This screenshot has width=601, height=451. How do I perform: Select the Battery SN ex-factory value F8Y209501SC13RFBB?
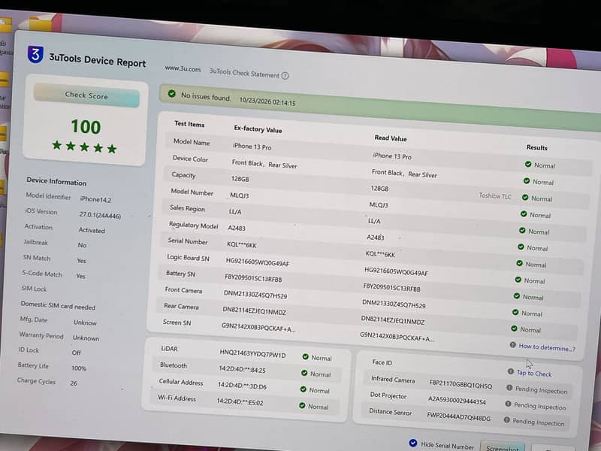pos(253,278)
